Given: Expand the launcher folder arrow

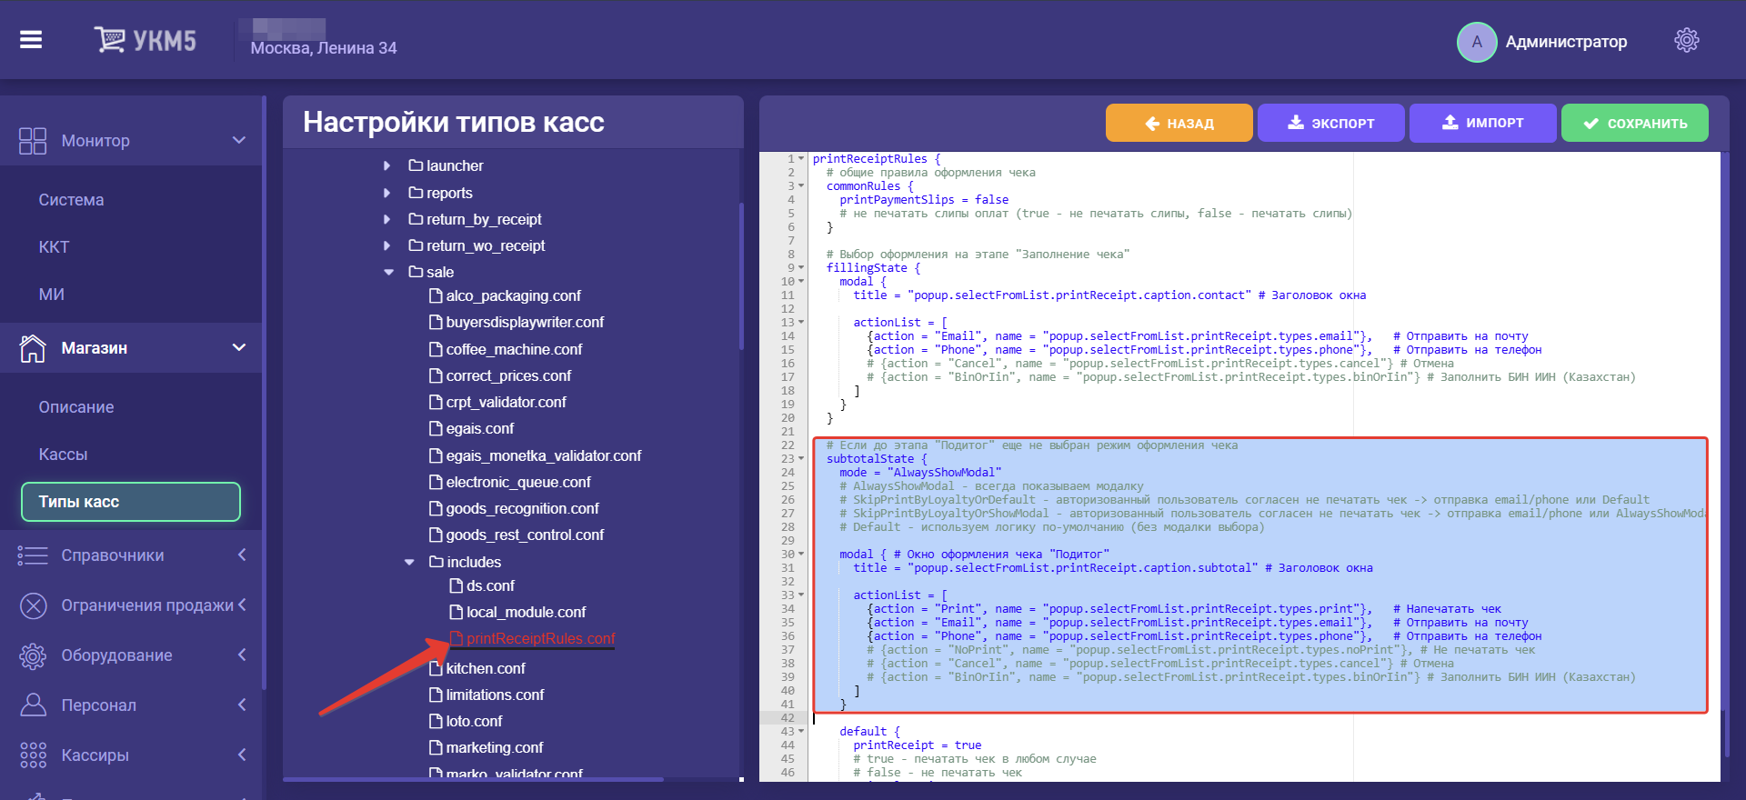Looking at the screenshot, I should (x=387, y=165).
